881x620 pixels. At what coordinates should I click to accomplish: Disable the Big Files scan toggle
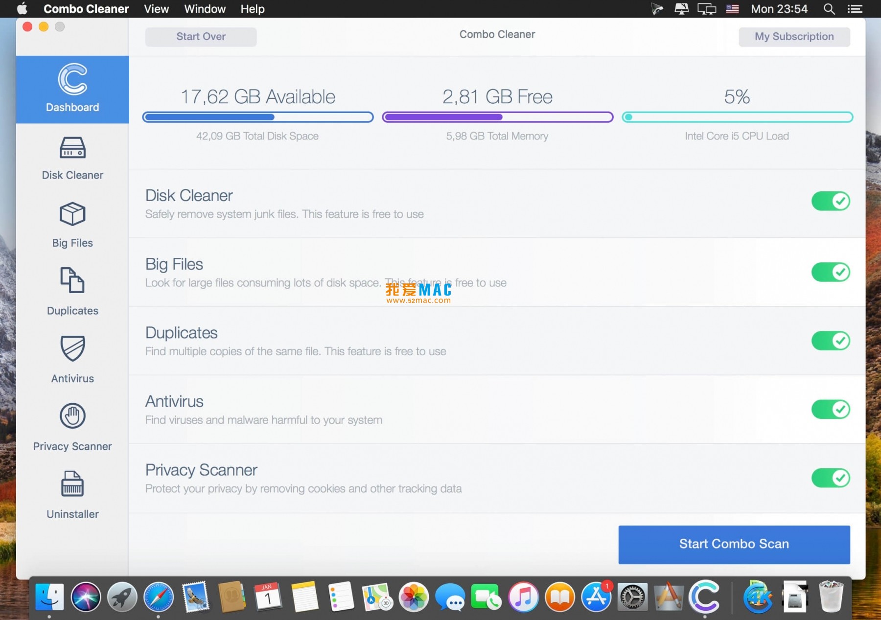pos(831,272)
